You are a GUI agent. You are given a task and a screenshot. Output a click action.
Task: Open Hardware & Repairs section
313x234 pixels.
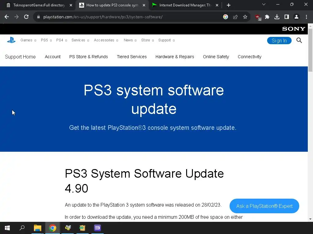point(175,57)
